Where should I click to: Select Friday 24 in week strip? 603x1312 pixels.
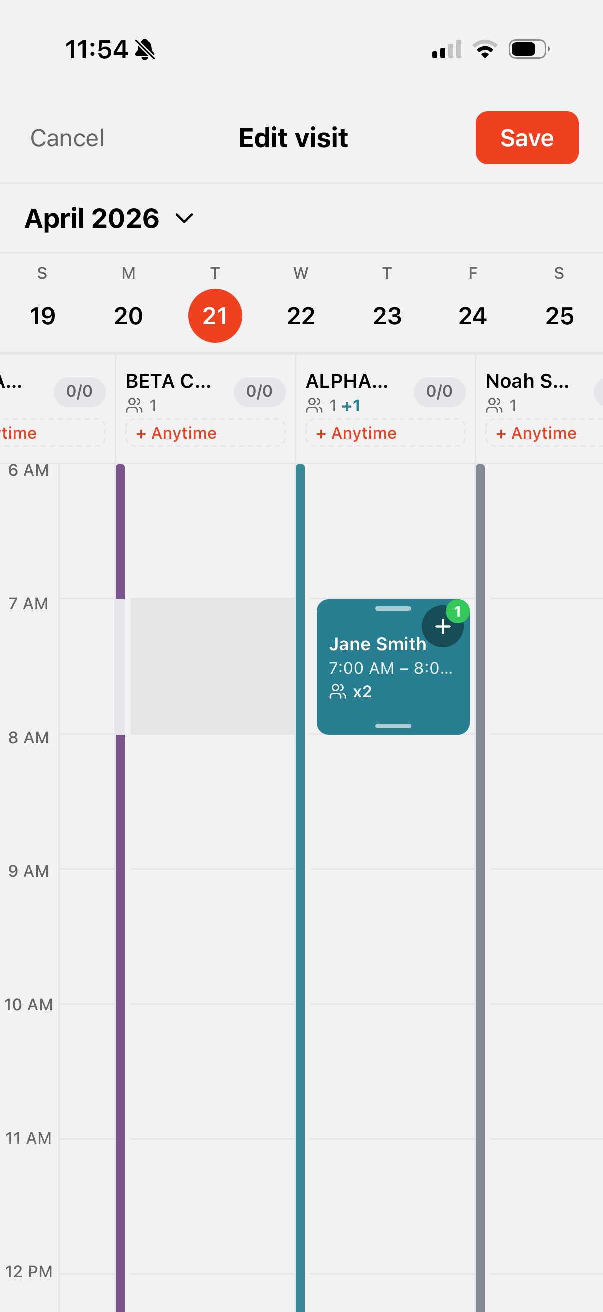[472, 316]
